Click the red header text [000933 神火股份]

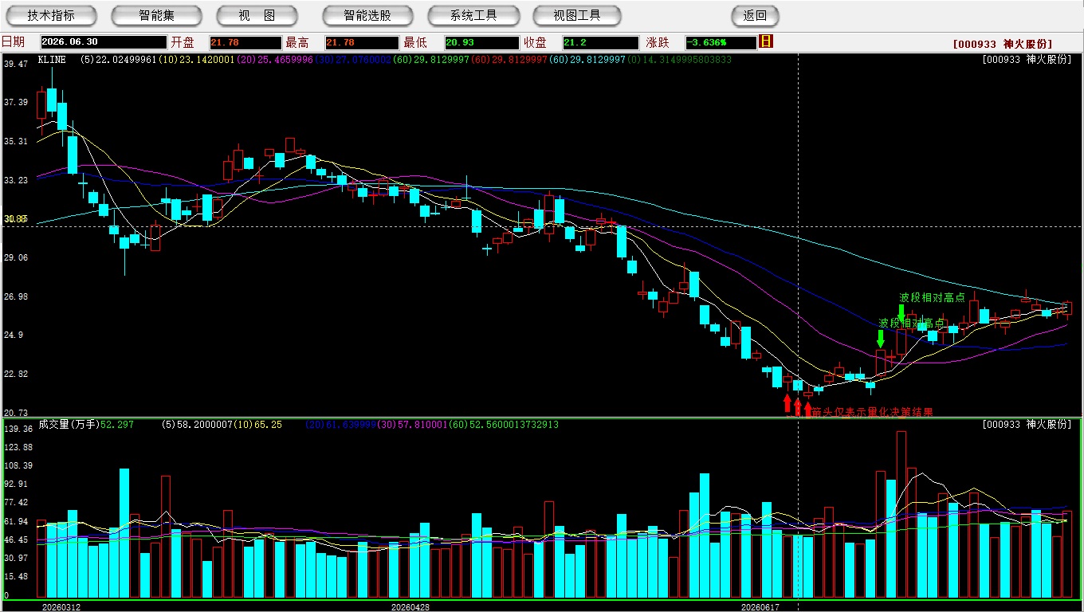[1002, 45]
